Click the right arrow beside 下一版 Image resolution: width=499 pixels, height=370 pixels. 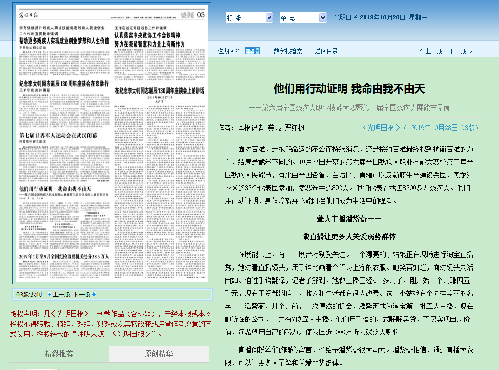94,294
